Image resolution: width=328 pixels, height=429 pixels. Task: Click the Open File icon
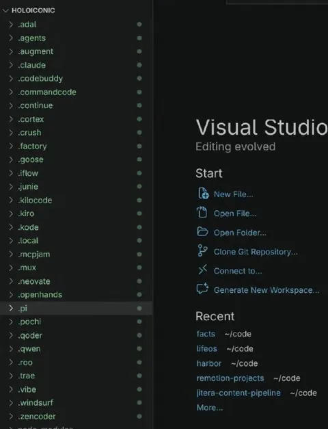(202, 212)
